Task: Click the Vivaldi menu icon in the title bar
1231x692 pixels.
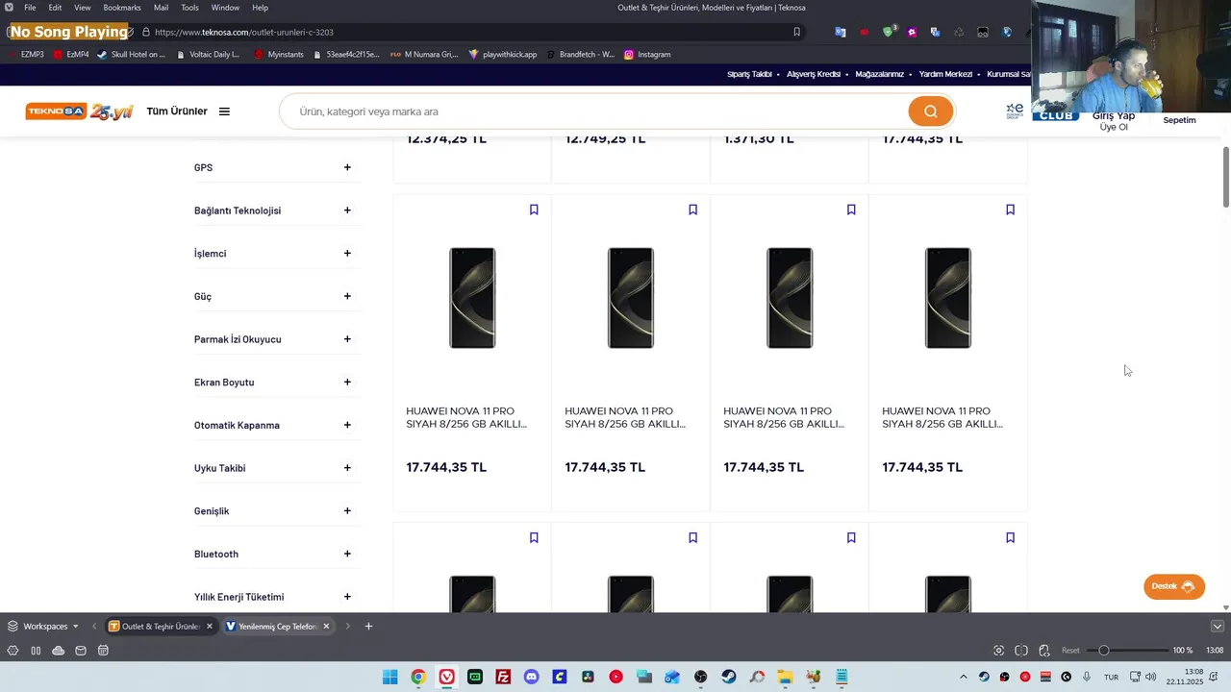Action: pos(10,8)
